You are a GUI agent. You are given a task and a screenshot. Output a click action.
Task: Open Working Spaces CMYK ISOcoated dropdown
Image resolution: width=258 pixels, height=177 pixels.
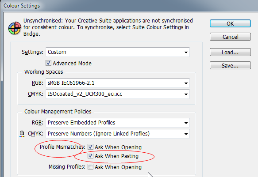(118, 94)
